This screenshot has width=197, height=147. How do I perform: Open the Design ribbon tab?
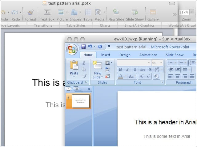(x=125, y=55)
